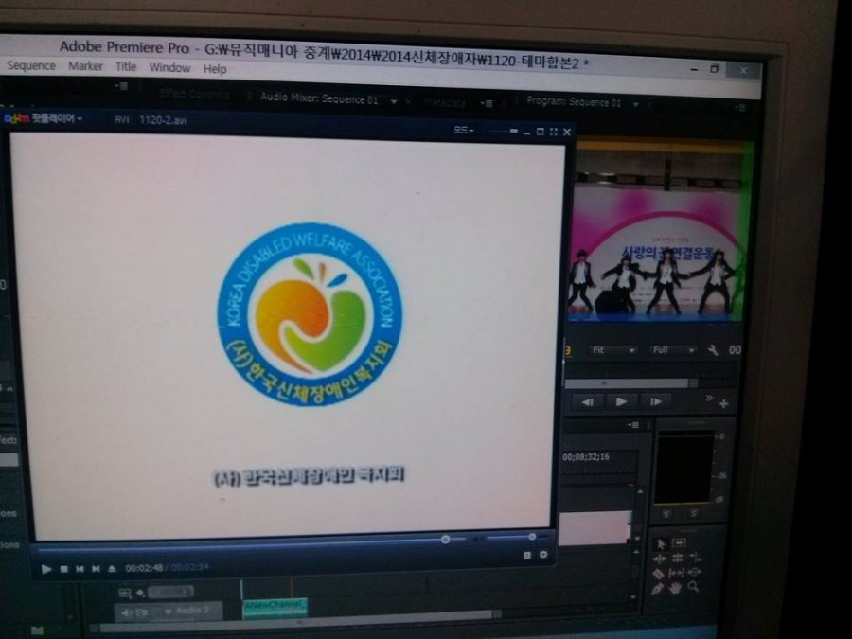Select the Slide tool
This screenshot has height=639, width=852.
[695, 572]
